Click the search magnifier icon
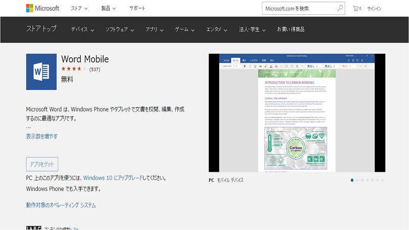The width and height of the screenshot is (409, 230). 339,8
